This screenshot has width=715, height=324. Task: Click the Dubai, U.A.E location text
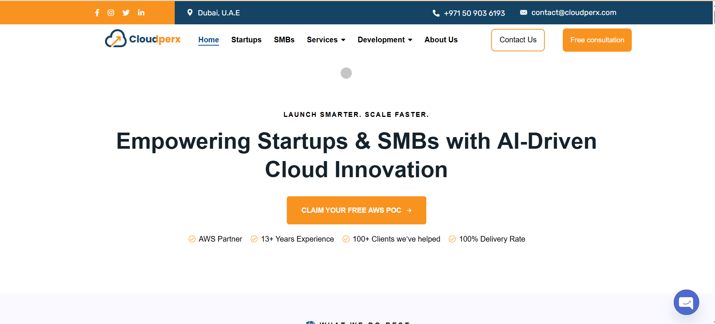click(x=219, y=13)
